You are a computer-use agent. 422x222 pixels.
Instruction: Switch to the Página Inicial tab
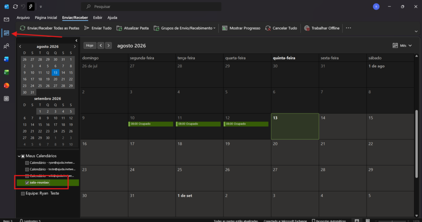[x=46, y=17]
